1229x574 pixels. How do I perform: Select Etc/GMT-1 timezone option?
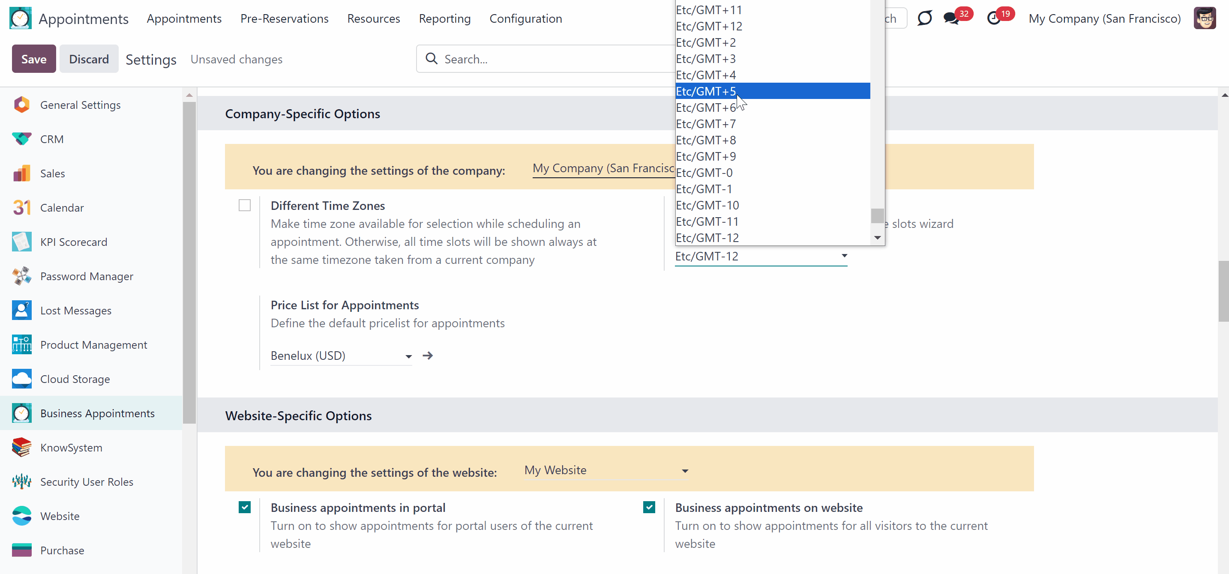(x=773, y=189)
